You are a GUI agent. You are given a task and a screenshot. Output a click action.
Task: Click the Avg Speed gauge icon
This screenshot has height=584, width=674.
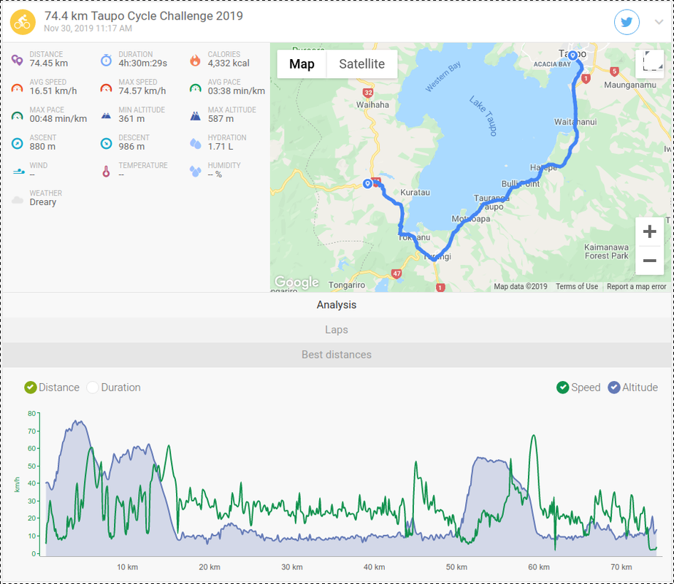(x=18, y=88)
